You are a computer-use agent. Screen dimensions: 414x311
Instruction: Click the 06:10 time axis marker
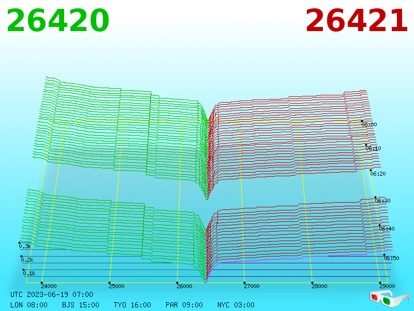[373, 148]
